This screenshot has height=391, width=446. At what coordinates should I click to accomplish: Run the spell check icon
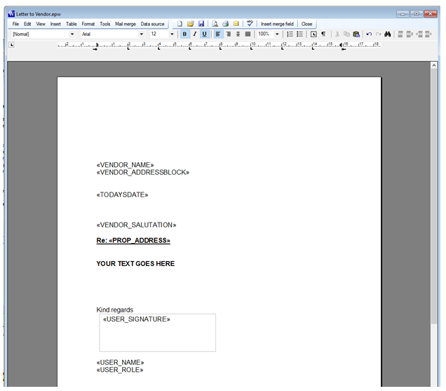(x=250, y=23)
